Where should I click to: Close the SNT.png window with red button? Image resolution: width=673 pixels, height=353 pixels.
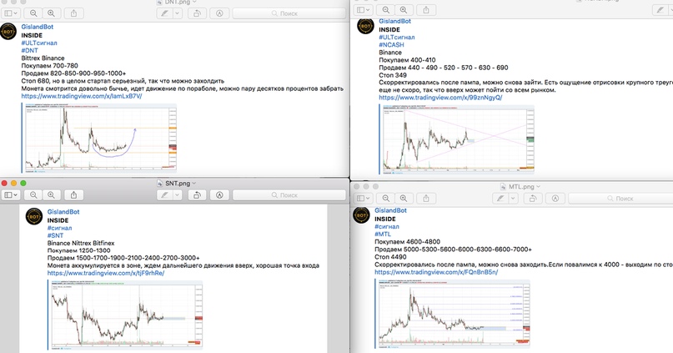tap(5, 183)
